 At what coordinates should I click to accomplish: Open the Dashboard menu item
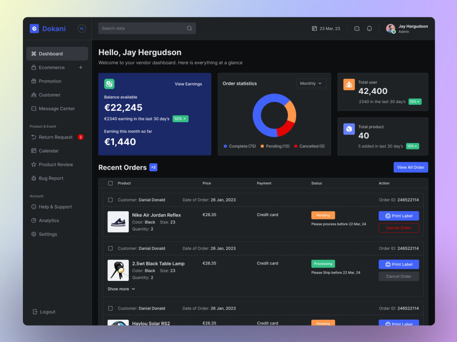tap(57, 54)
